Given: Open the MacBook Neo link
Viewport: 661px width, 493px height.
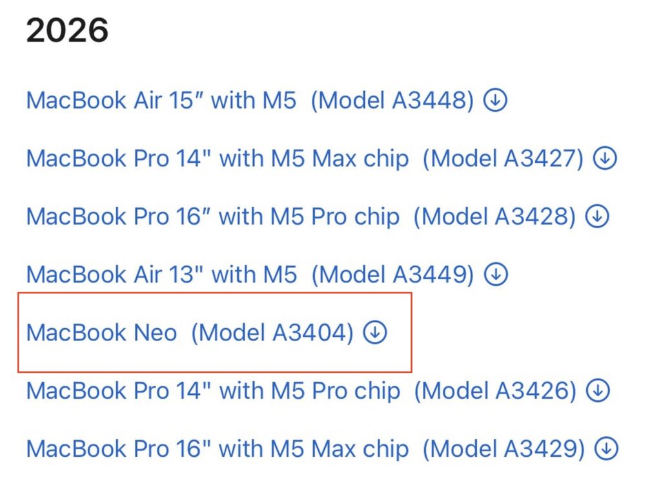Looking at the screenshot, I should [101, 333].
